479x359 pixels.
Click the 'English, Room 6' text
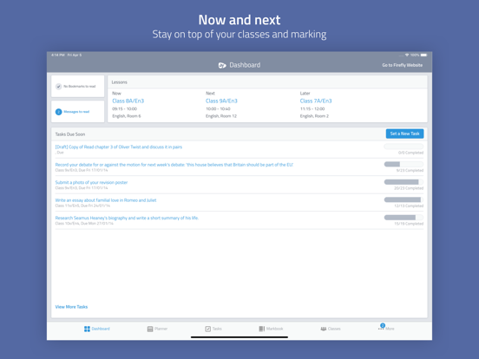(x=127, y=116)
